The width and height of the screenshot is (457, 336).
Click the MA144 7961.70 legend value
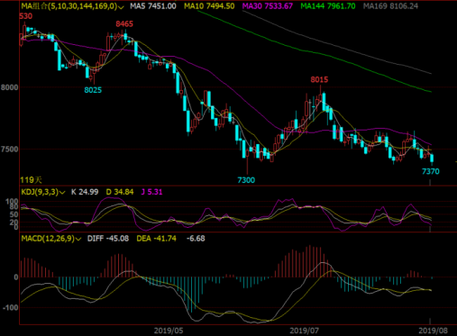coord(328,6)
